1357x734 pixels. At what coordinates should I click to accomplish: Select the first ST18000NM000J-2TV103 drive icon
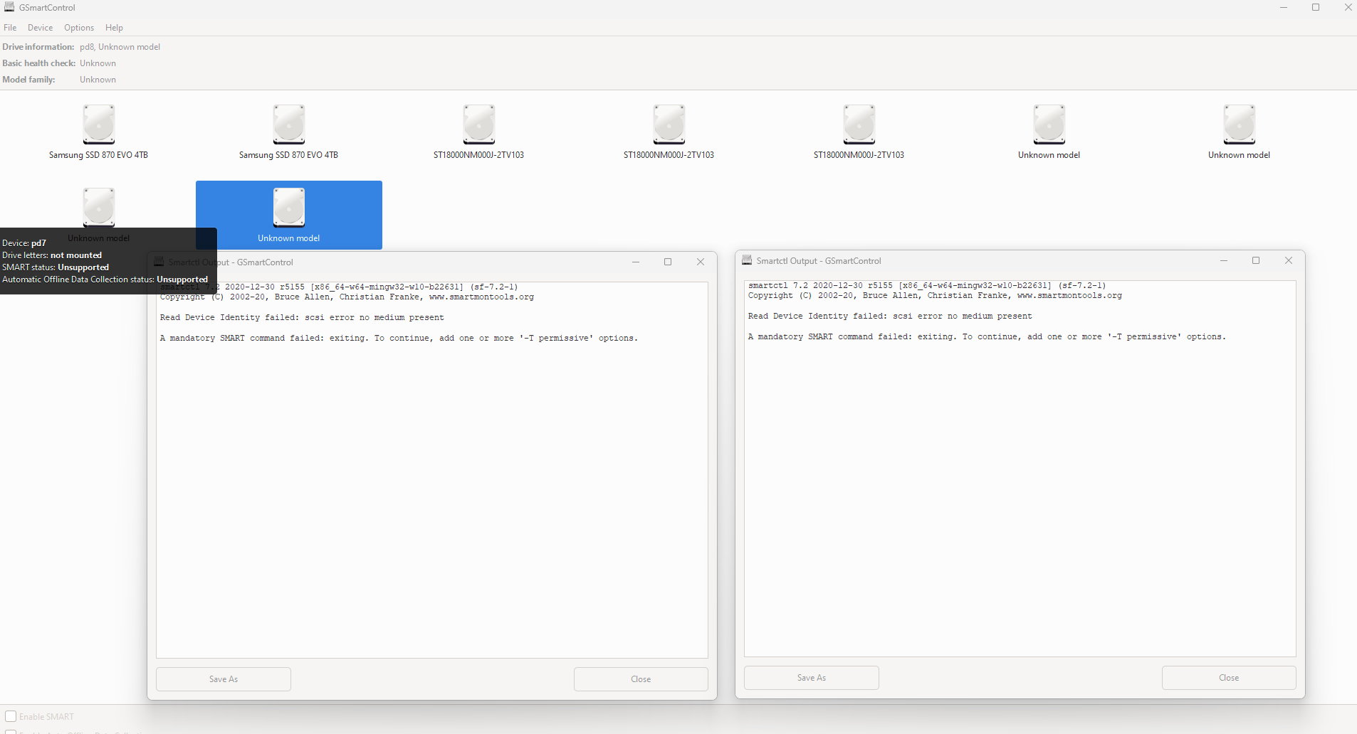(x=479, y=124)
